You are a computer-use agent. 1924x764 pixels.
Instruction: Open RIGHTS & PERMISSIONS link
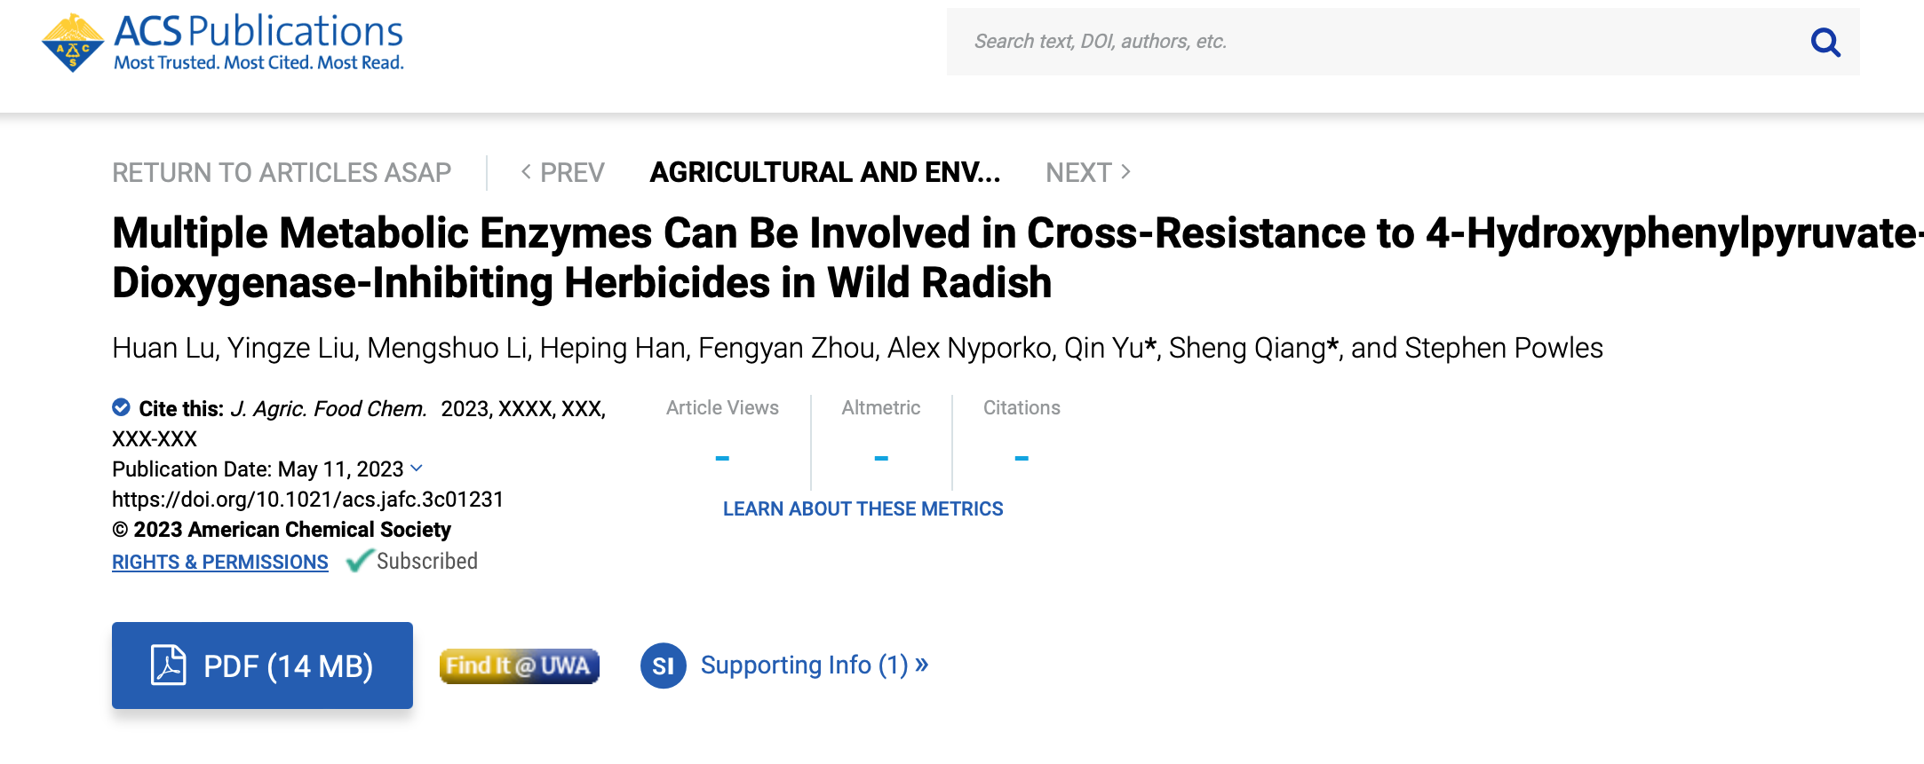[x=219, y=562]
